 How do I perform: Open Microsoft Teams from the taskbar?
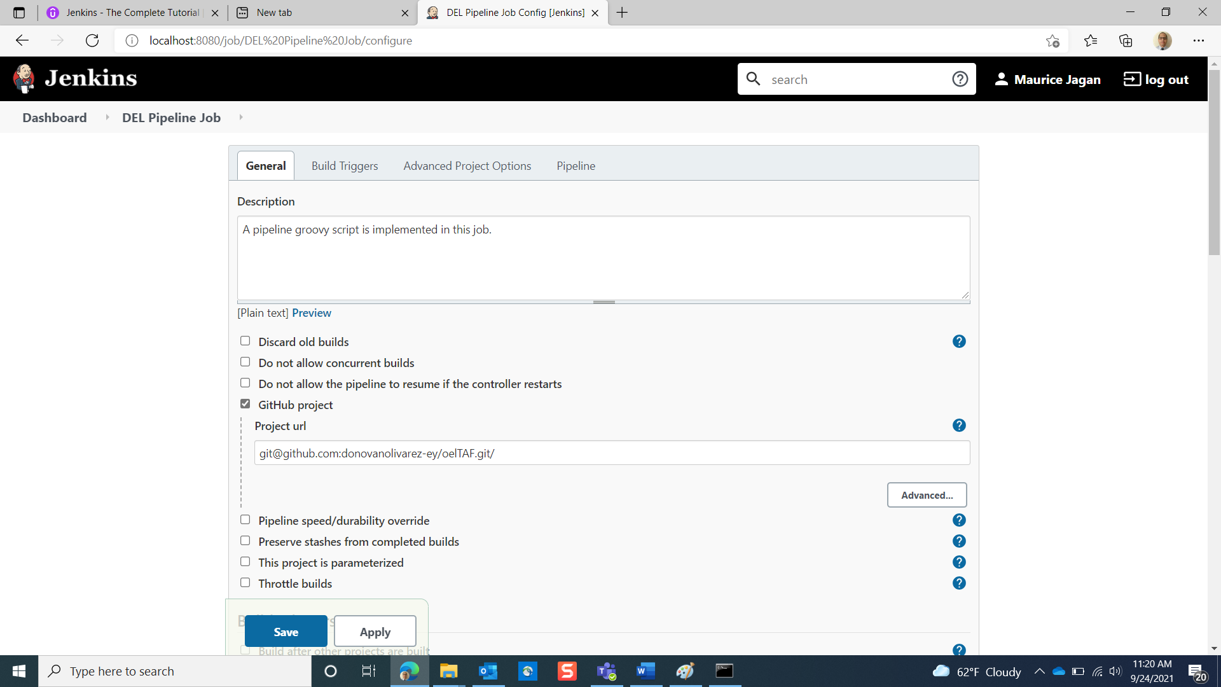point(606,671)
